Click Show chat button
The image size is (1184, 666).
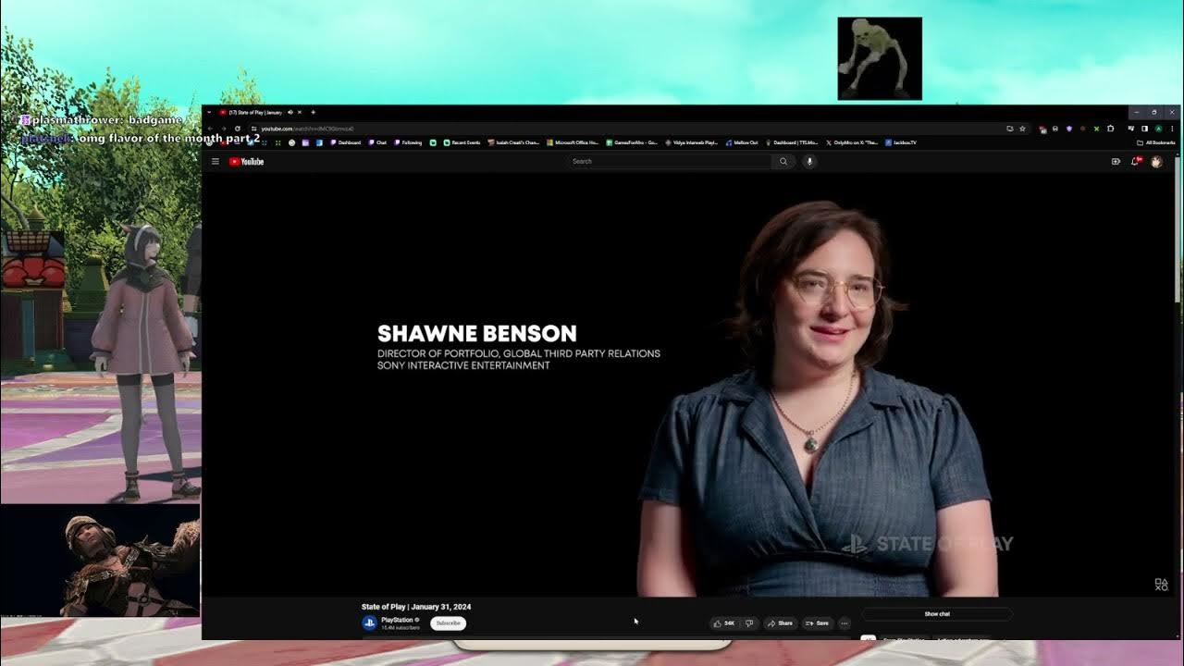coord(937,613)
